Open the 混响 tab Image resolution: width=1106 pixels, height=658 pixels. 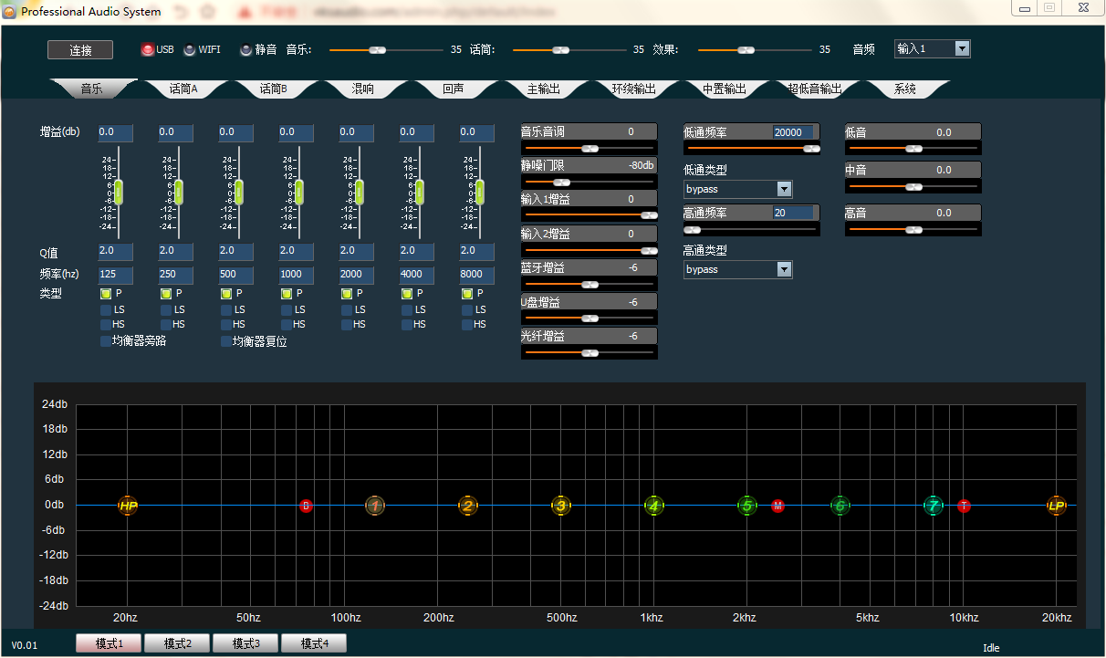363,89
